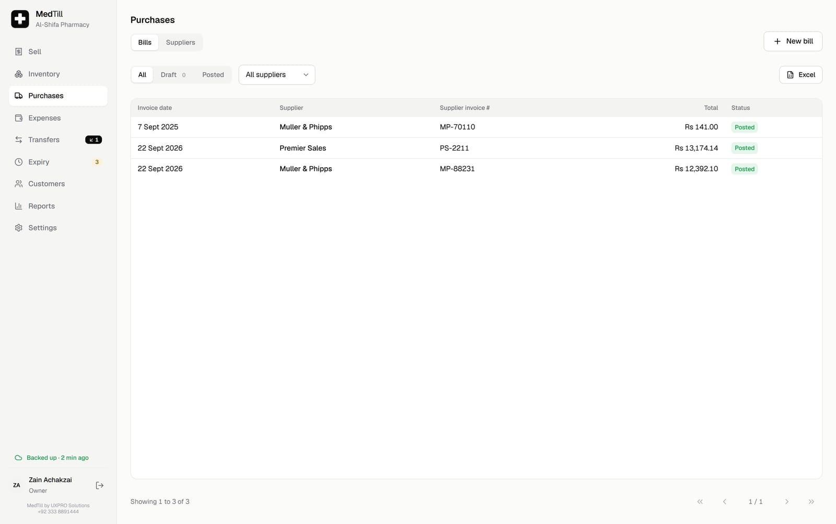Click the Settings gear icon
Screen dimensions: 836x524
(x=19, y=228)
